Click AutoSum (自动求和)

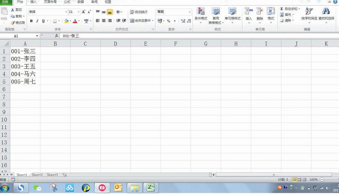click(x=290, y=9)
